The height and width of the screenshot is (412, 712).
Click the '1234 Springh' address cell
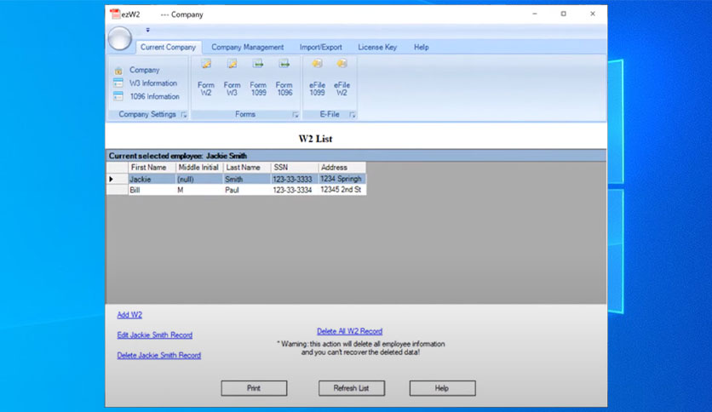[342, 179]
